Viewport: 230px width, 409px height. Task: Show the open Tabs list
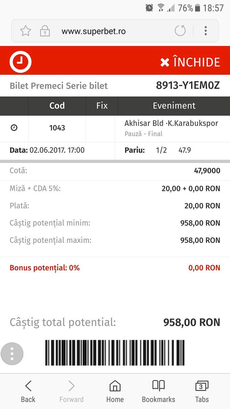tap(202, 392)
